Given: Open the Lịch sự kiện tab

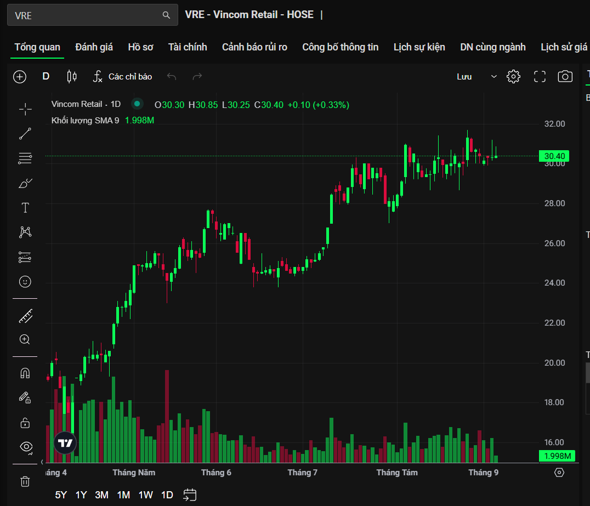Looking at the screenshot, I should pyautogui.click(x=419, y=47).
